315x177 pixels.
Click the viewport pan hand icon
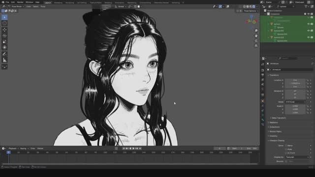click(x=256, y=35)
